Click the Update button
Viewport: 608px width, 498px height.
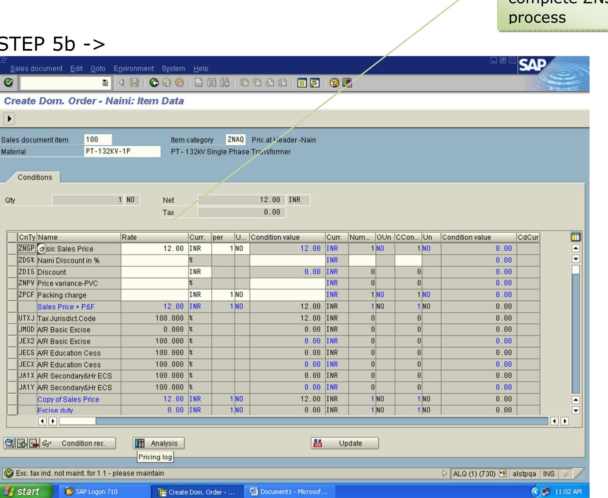(x=345, y=443)
